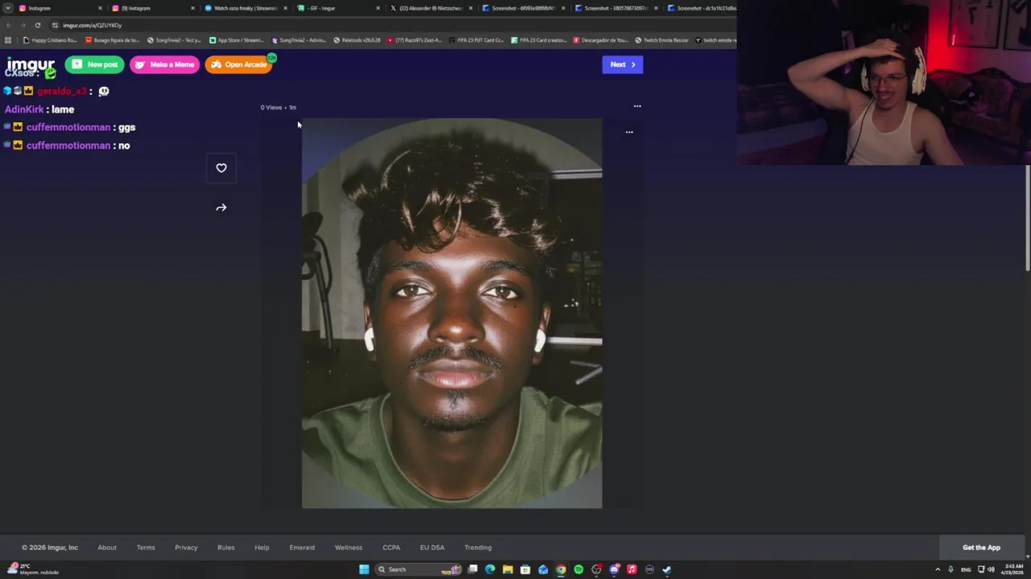Click the chat message 'cuffemmotionman : no'
Image resolution: width=1031 pixels, height=579 pixels.
click(68, 146)
